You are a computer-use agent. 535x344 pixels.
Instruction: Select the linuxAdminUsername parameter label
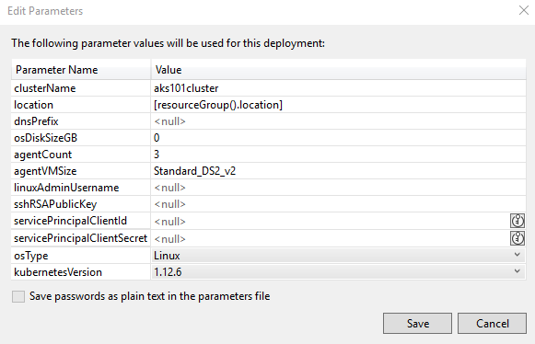pyautogui.click(x=66, y=188)
